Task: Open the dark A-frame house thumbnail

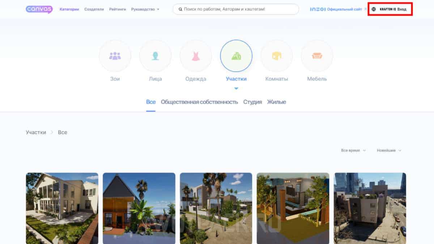Action: [139, 208]
